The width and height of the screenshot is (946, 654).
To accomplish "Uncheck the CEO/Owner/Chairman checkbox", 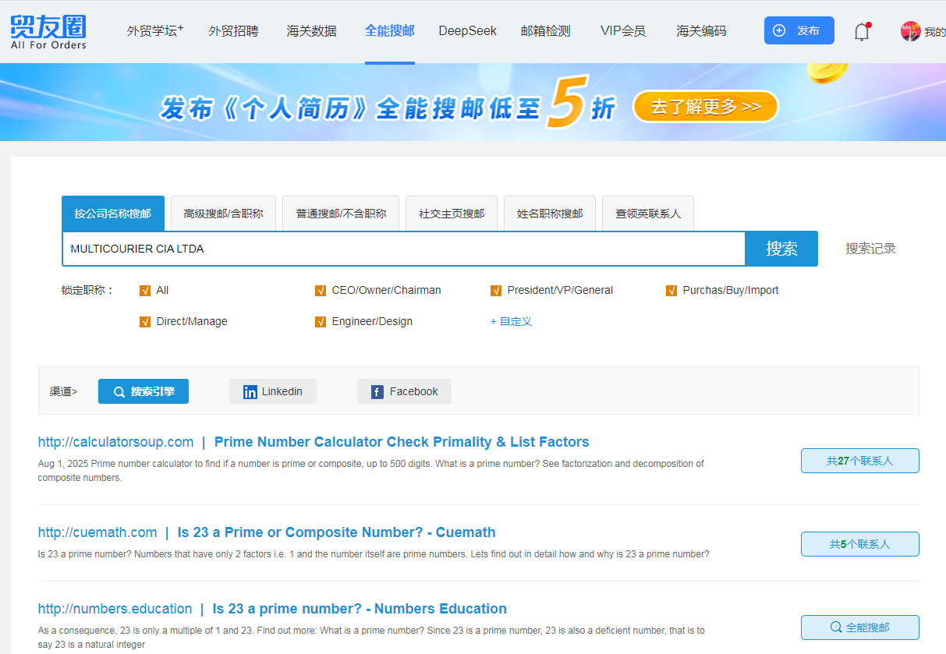I will (x=321, y=291).
